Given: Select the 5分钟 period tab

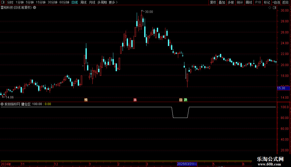Looking at the screenshot, I should click(x=30, y=2).
